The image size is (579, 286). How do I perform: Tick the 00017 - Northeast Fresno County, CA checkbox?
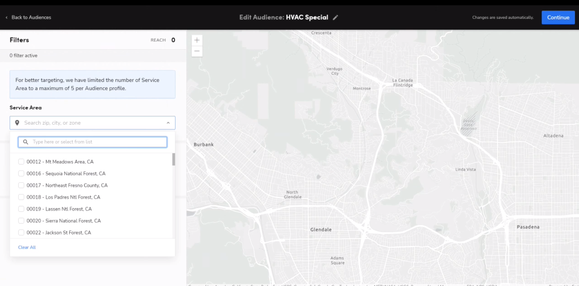pos(21,185)
